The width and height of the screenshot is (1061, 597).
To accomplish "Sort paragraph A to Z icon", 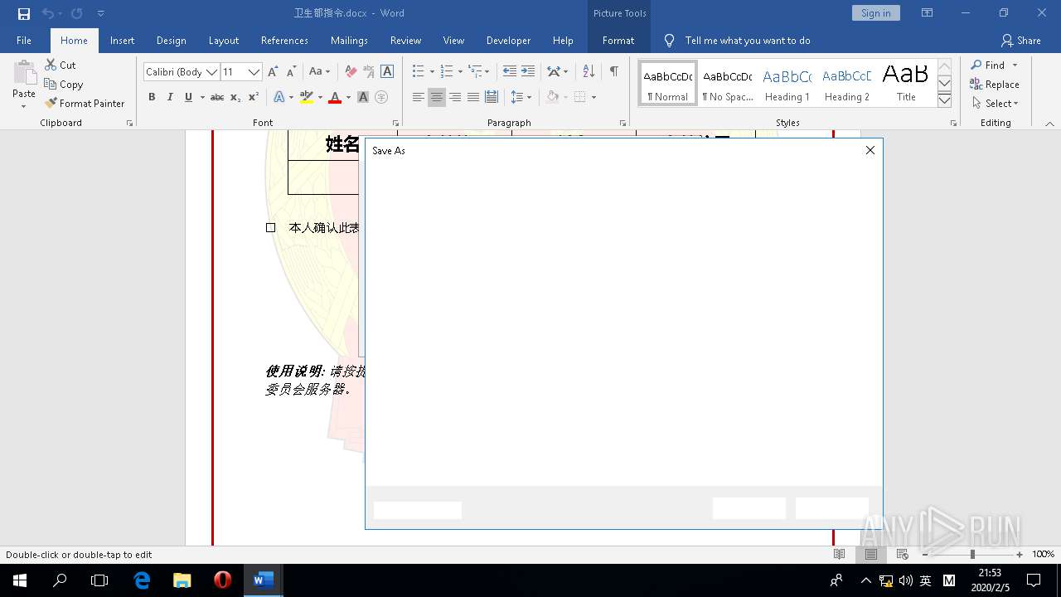I will tap(589, 72).
